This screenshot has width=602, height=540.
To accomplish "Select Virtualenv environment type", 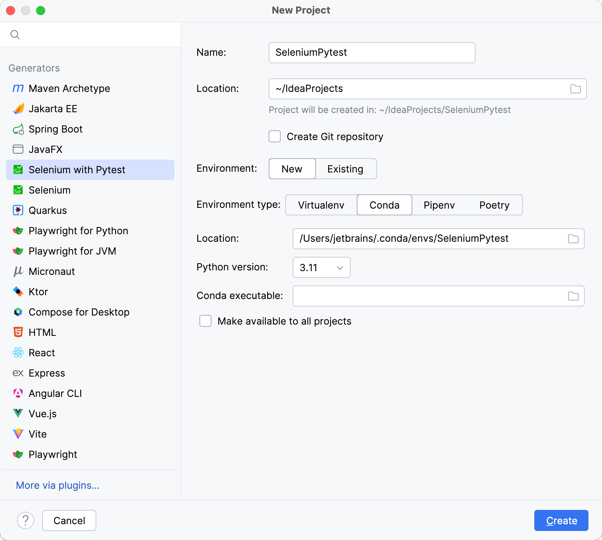I will coord(321,205).
